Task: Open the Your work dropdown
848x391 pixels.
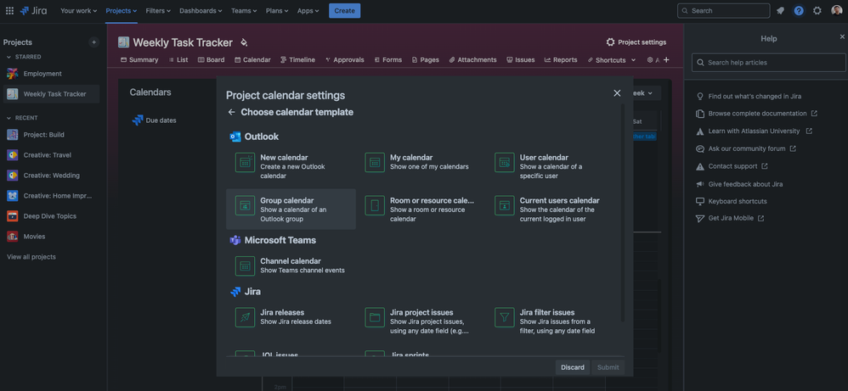Action: (x=78, y=11)
